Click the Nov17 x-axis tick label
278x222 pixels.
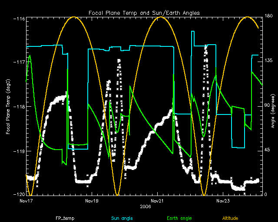(x=26, y=201)
